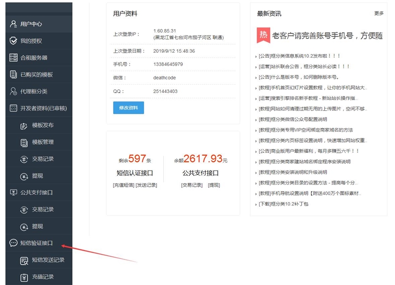
Task: Click the monitor icon for 公共支付接口
Action: tap(13, 192)
